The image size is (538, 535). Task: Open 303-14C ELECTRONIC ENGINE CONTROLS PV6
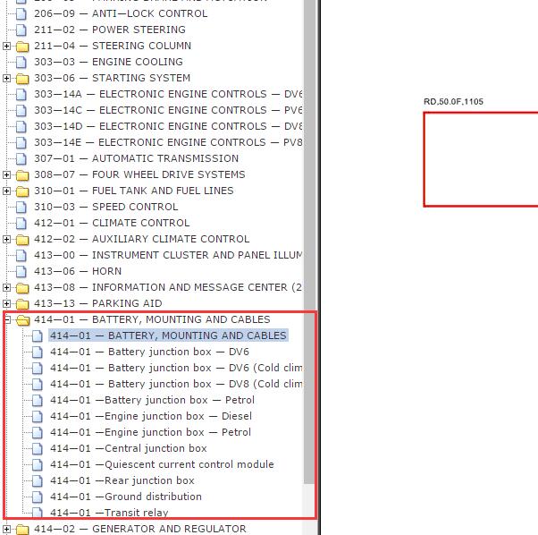click(168, 111)
